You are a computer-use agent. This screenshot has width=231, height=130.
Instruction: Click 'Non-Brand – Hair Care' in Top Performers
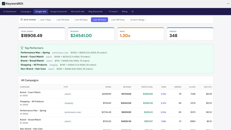33,69
